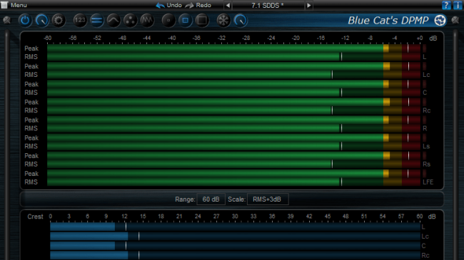Toggle the zigzag waveform history view
The height and width of the screenshot is (260, 464).
(147, 21)
